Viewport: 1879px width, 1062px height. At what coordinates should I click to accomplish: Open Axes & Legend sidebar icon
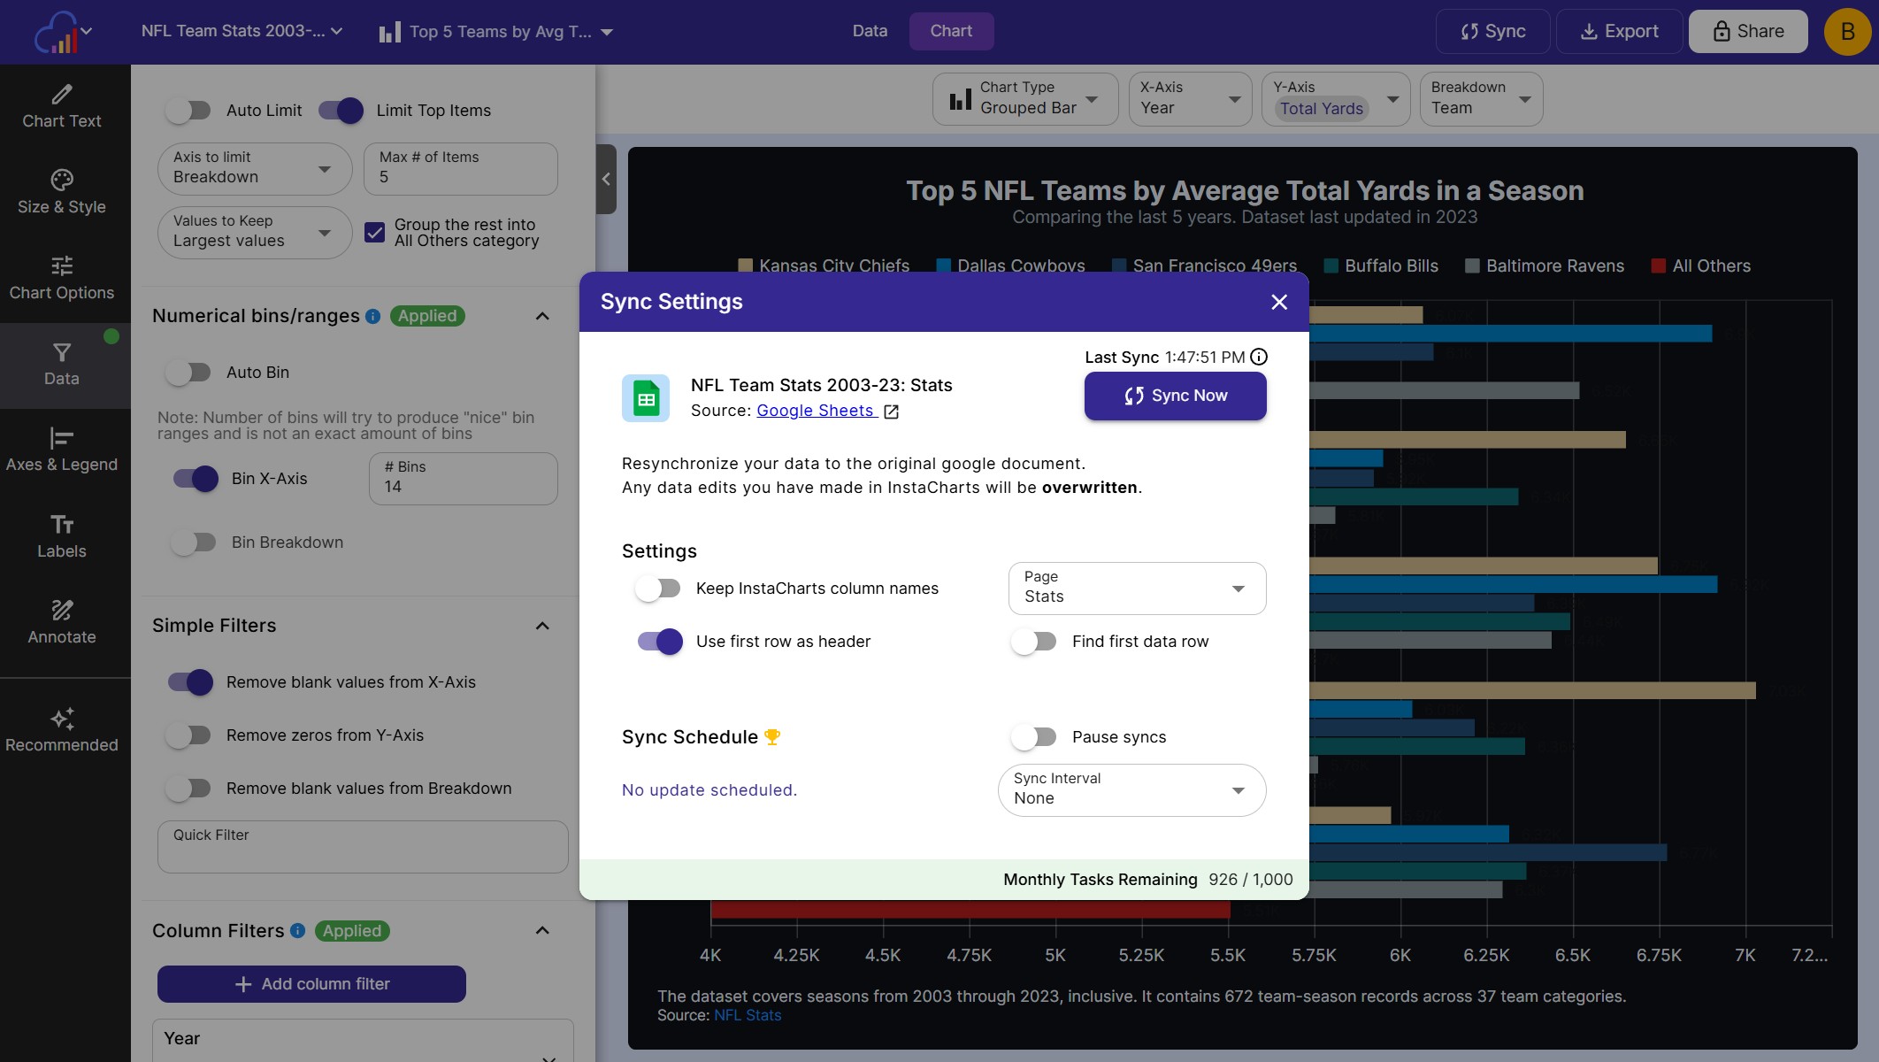coord(61,438)
